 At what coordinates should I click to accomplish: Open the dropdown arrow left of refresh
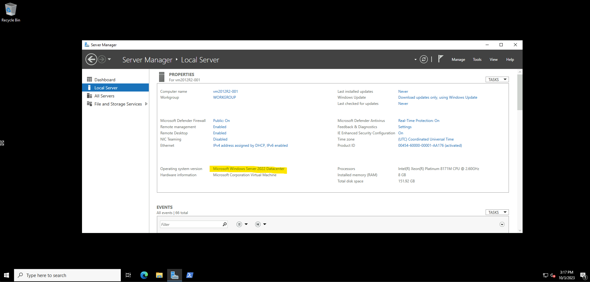pyautogui.click(x=415, y=60)
